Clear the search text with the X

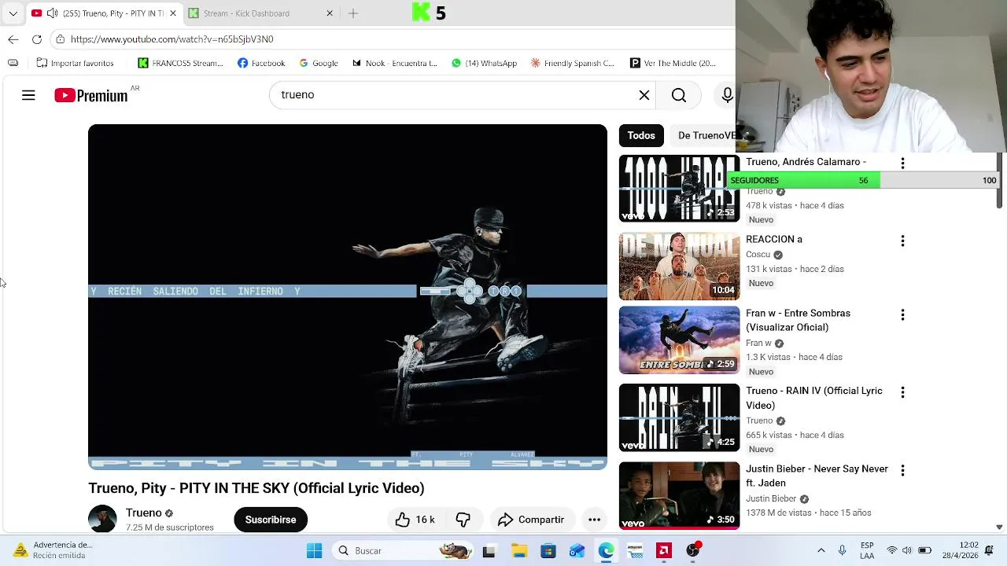coord(644,95)
